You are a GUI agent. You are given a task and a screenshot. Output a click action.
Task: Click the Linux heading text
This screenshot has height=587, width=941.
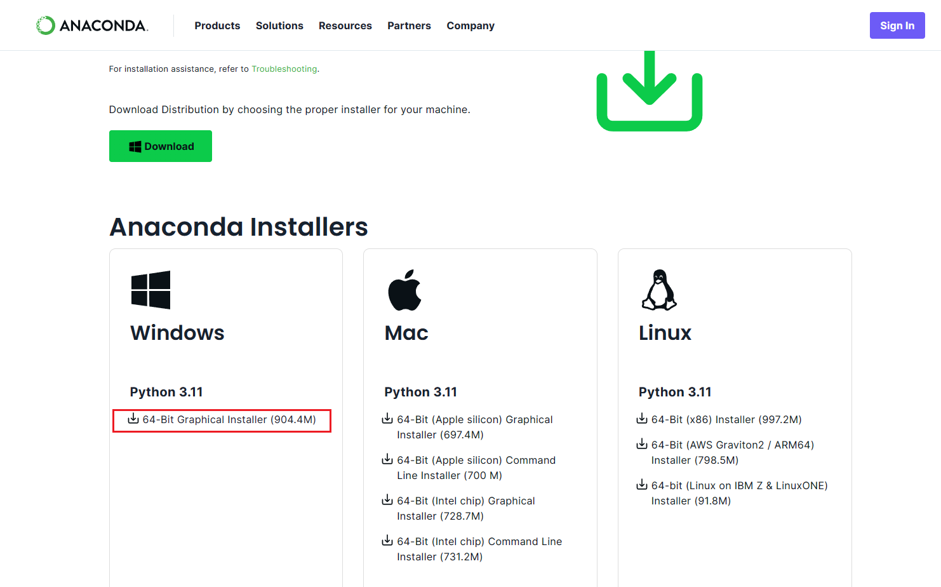[665, 333]
